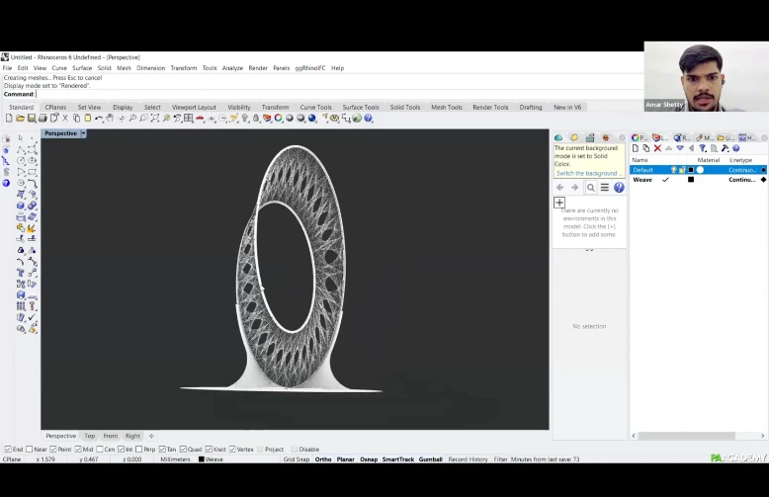
Task: Open the Perspective viewport title dropdown arrow
Action: pos(83,133)
